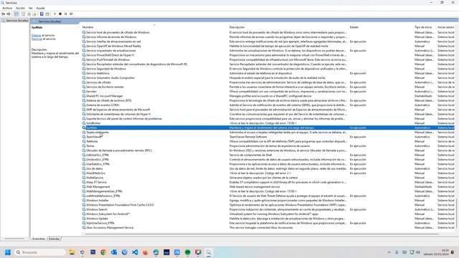
Task: Select the Servidor service row
Action: 268,92
